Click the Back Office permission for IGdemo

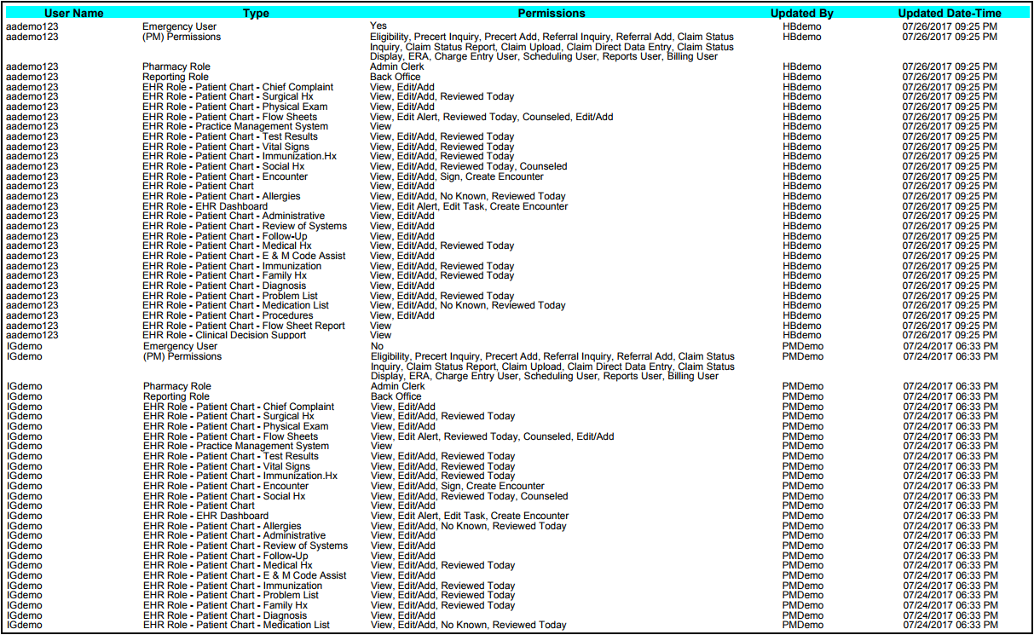[x=396, y=396]
